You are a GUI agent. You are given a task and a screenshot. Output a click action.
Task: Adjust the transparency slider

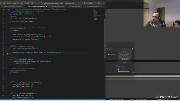click(x=124, y=72)
